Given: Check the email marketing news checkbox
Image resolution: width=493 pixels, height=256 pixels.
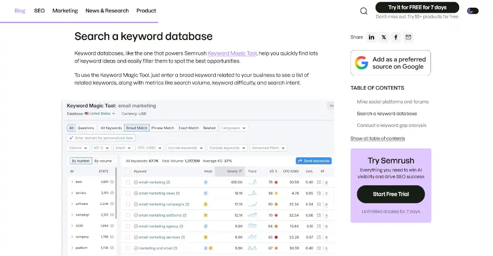Looking at the screenshot, I should pos(128,193).
